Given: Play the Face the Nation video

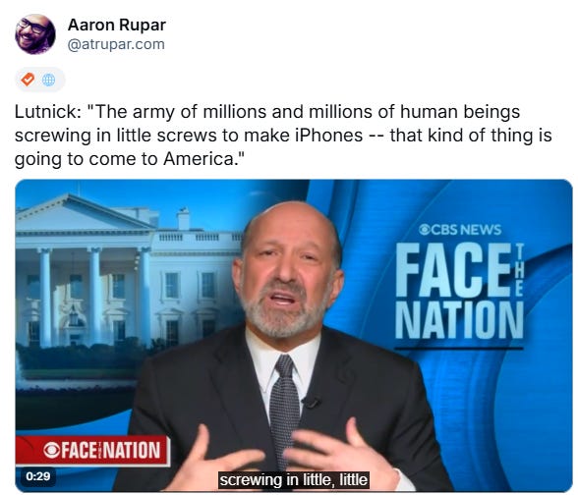Looking at the screenshot, I should (x=293, y=336).
